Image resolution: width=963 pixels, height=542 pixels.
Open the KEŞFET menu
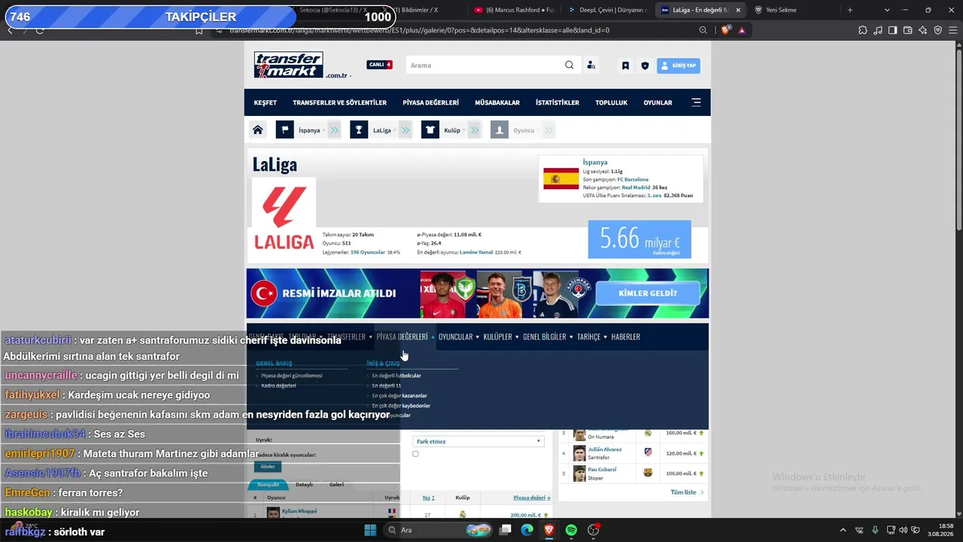(x=265, y=102)
